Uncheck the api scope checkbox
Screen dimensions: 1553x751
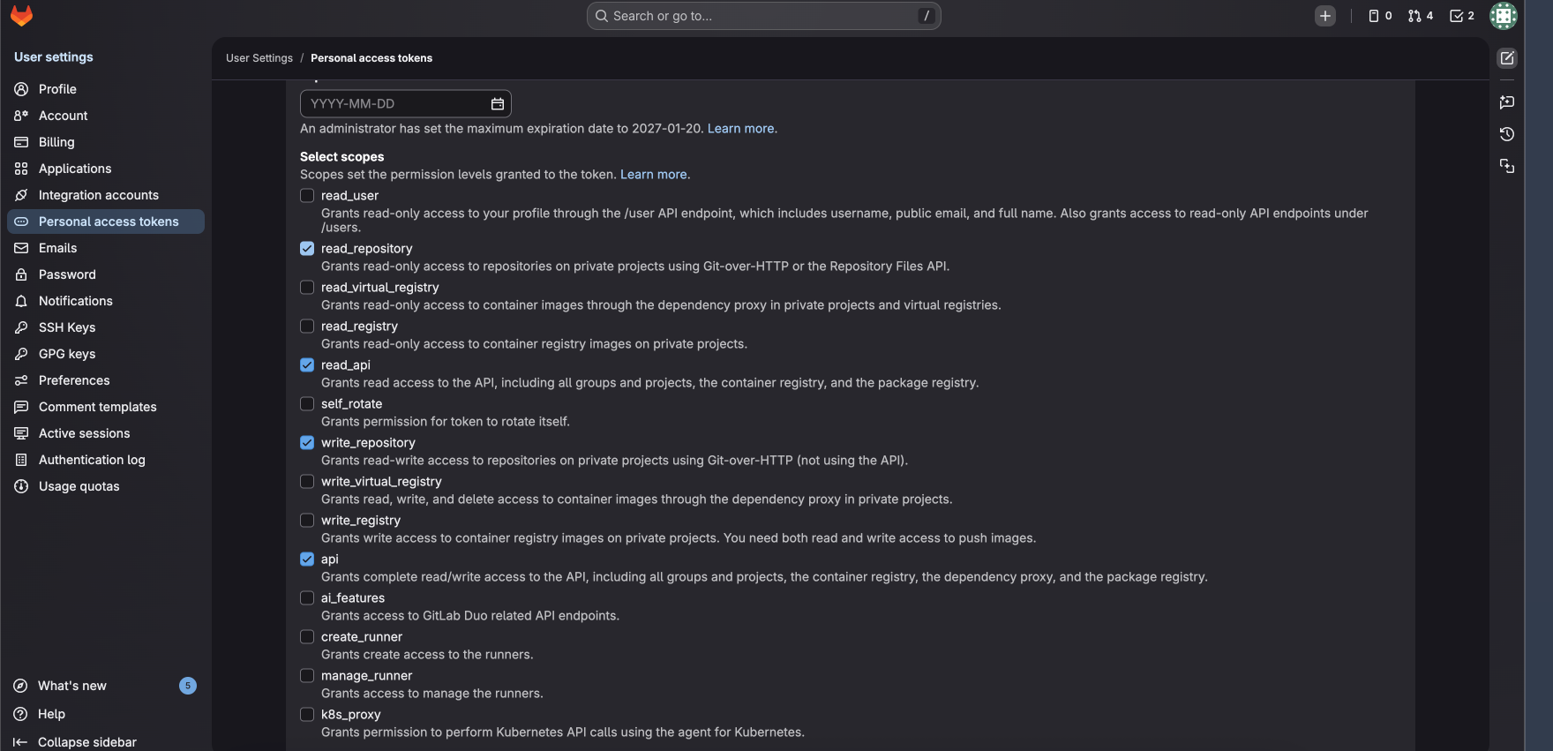[307, 559]
